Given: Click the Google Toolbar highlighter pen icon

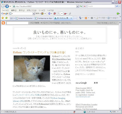Looking at the screenshot, I should (x=70, y=13).
